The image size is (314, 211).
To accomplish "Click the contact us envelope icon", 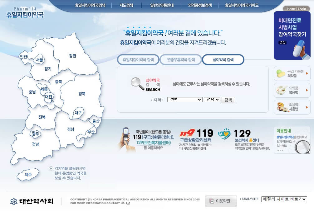I will click(x=128, y=203).
